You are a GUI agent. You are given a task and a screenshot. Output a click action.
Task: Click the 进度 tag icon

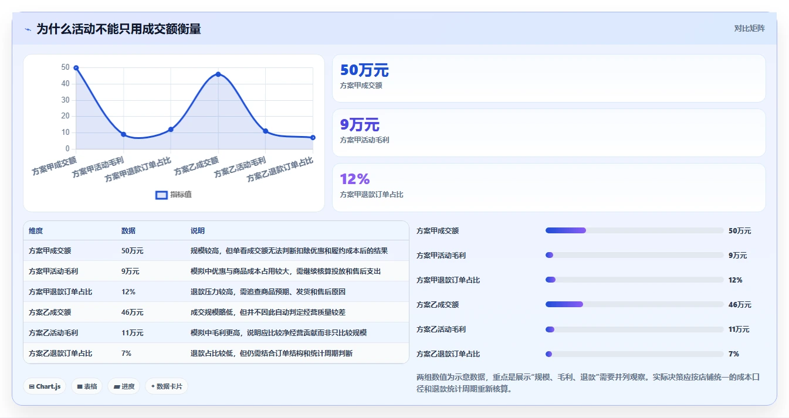tap(117, 386)
